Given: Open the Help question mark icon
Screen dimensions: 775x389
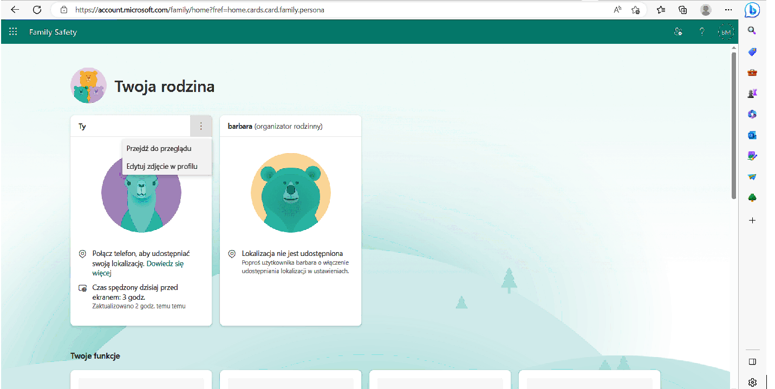Looking at the screenshot, I should tap(702, 32).
